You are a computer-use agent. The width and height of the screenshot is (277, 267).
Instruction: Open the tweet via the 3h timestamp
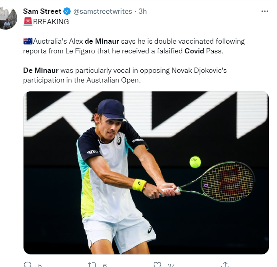[142, 11]
